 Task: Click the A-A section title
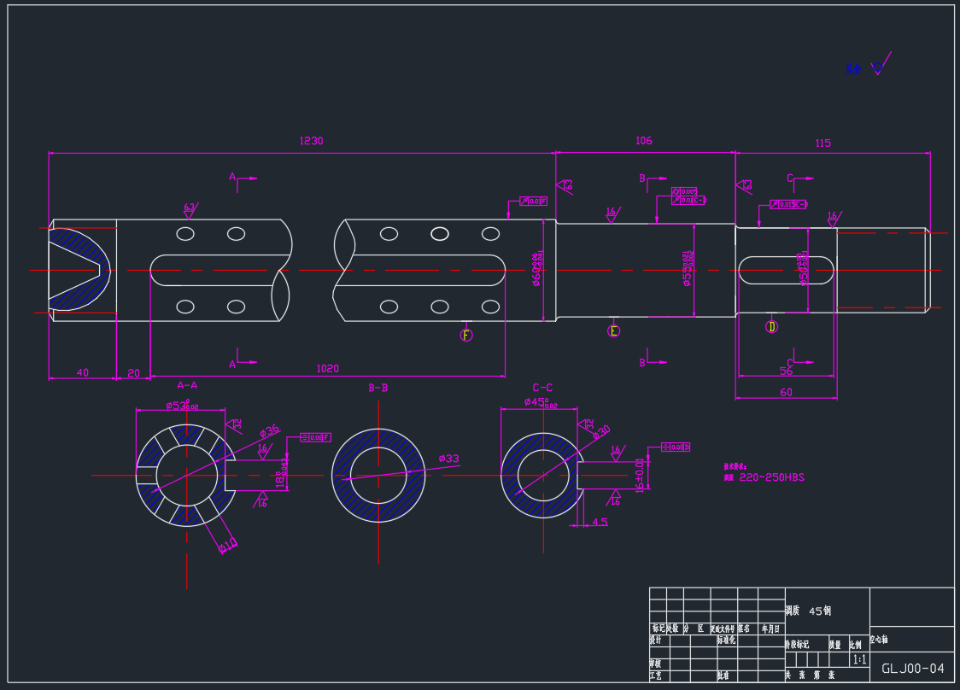tap(187, 386)
